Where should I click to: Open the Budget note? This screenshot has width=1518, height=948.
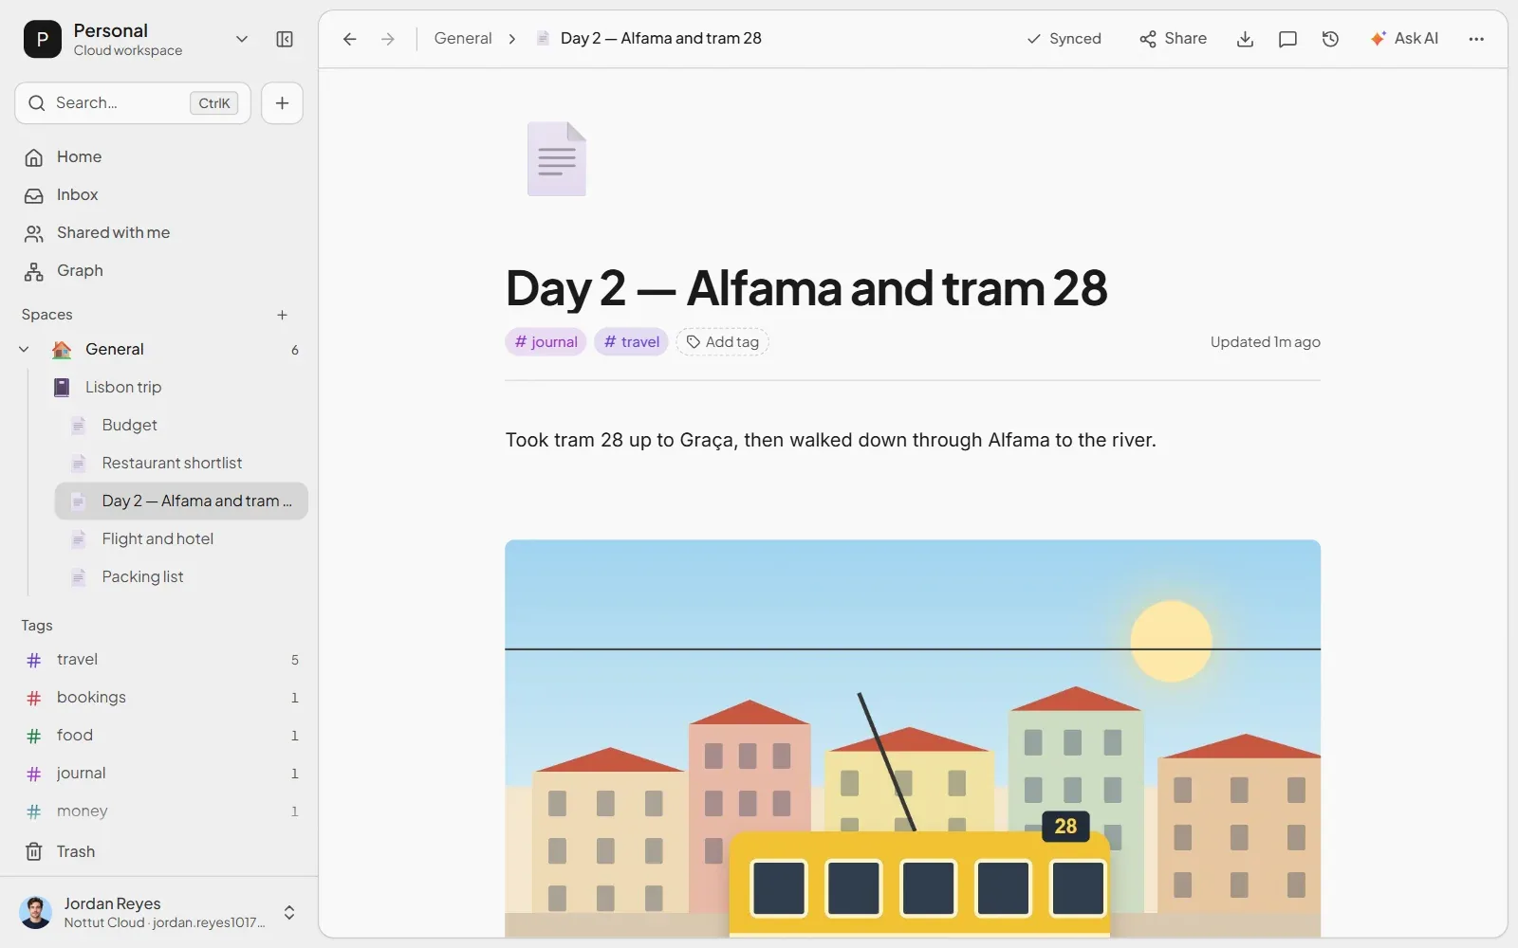(x=181, y=425)
